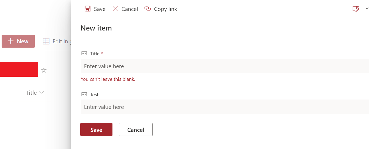Screen dimensions: 369x149
Task: Click the Edit in grid view table icon
Action: point(46,41)
